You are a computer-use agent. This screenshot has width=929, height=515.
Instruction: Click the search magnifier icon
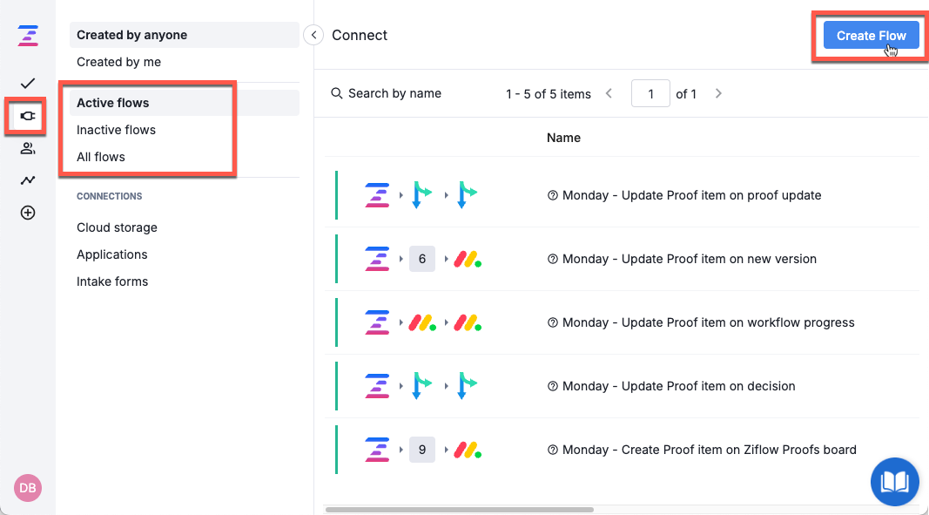[337, 93]
